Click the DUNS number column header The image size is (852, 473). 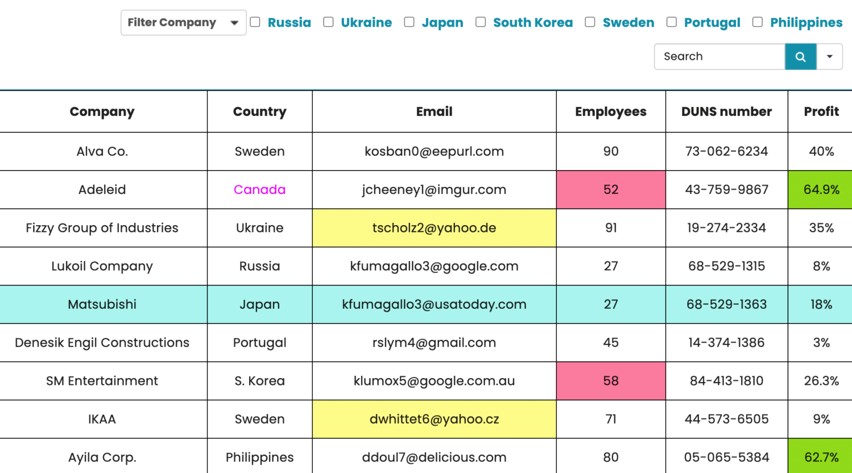(x=726, y=111)
